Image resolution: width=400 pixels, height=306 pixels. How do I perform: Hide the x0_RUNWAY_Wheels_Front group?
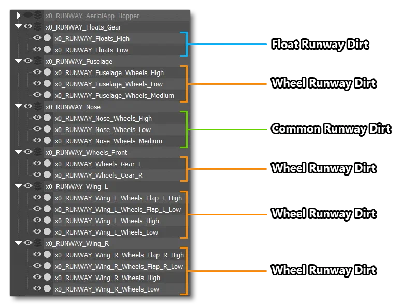[28, 152]
